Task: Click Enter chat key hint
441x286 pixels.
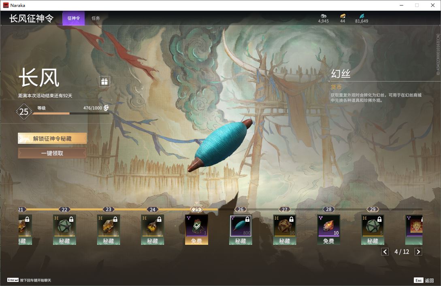Action: pos(13,280)
